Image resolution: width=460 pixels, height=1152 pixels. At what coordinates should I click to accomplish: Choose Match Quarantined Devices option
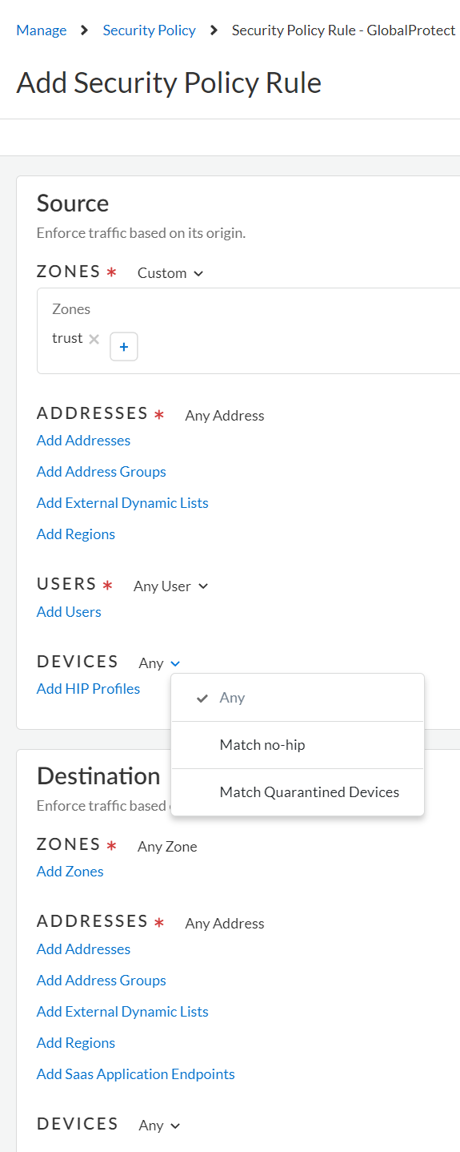(x=298, y=792)
